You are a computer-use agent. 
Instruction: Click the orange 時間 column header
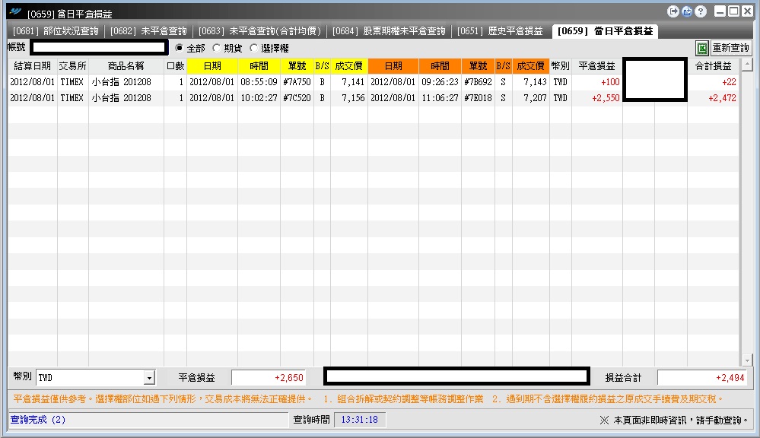click(440, 66)
